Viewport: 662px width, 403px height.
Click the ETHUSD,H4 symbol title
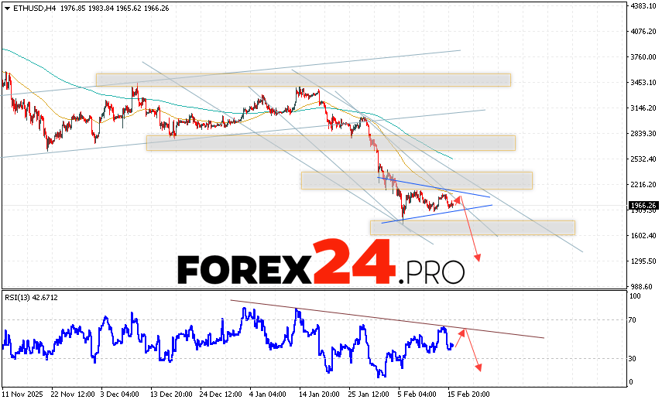(29, 9)
